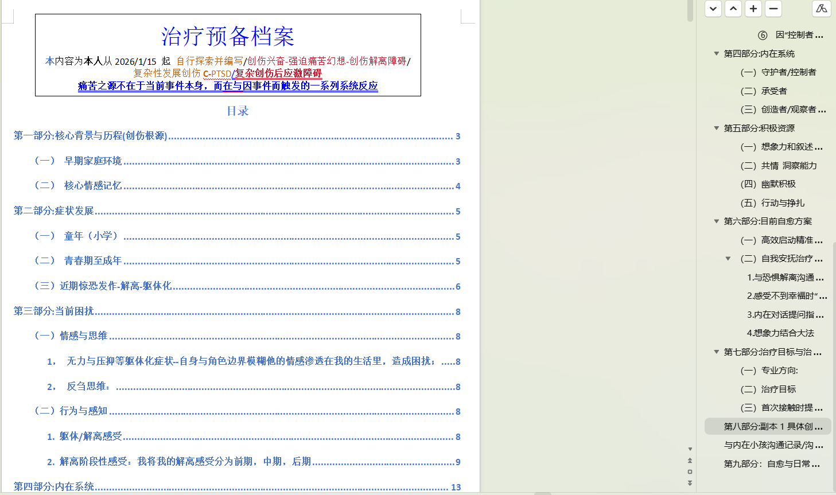
Task: Open the smart outline icon at pane's top right
Action: click(x=822, y=9)
